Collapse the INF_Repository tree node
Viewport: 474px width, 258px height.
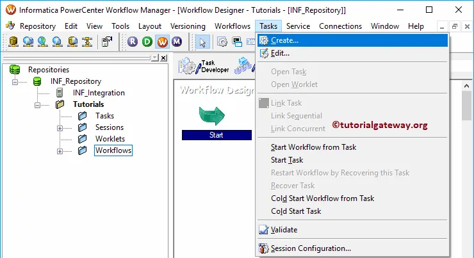tap(15, 82)
